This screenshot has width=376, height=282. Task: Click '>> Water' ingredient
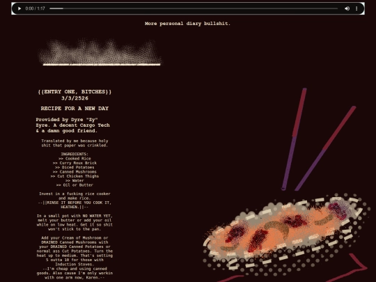point(75,180)
